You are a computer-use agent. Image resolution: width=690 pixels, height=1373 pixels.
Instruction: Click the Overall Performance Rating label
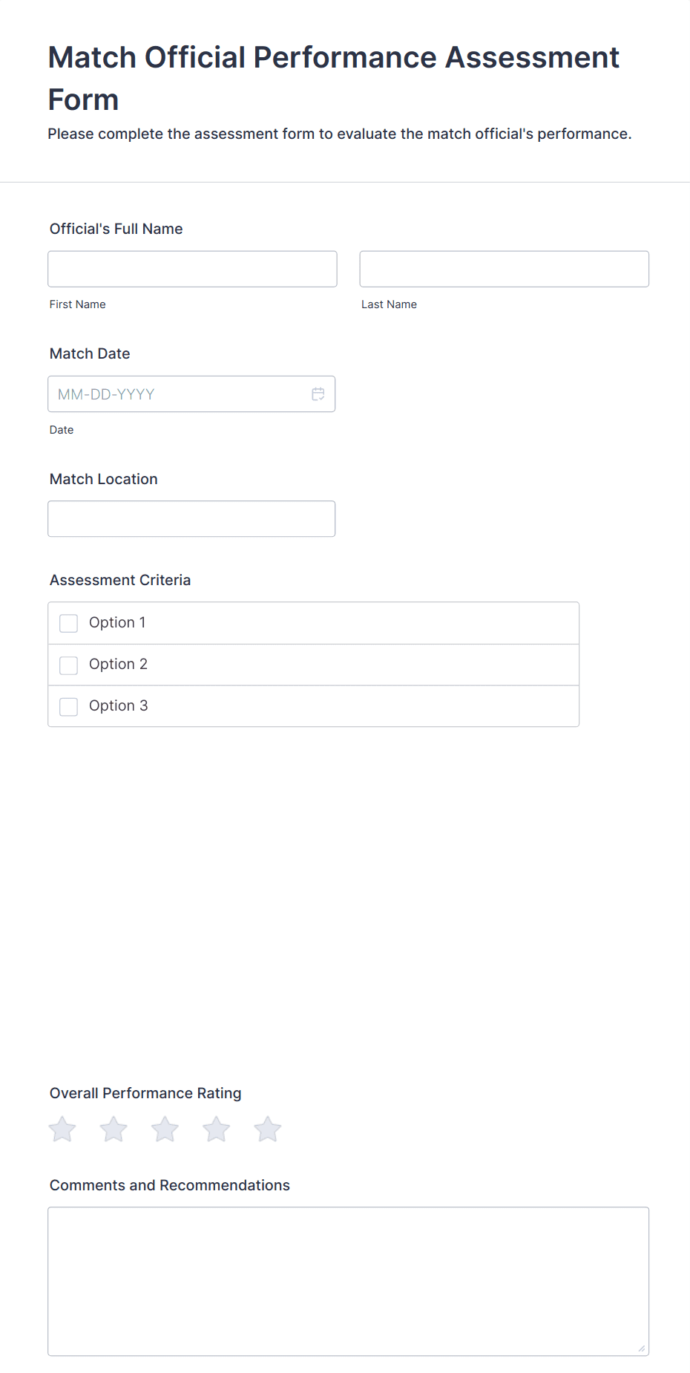(145, 1093)
